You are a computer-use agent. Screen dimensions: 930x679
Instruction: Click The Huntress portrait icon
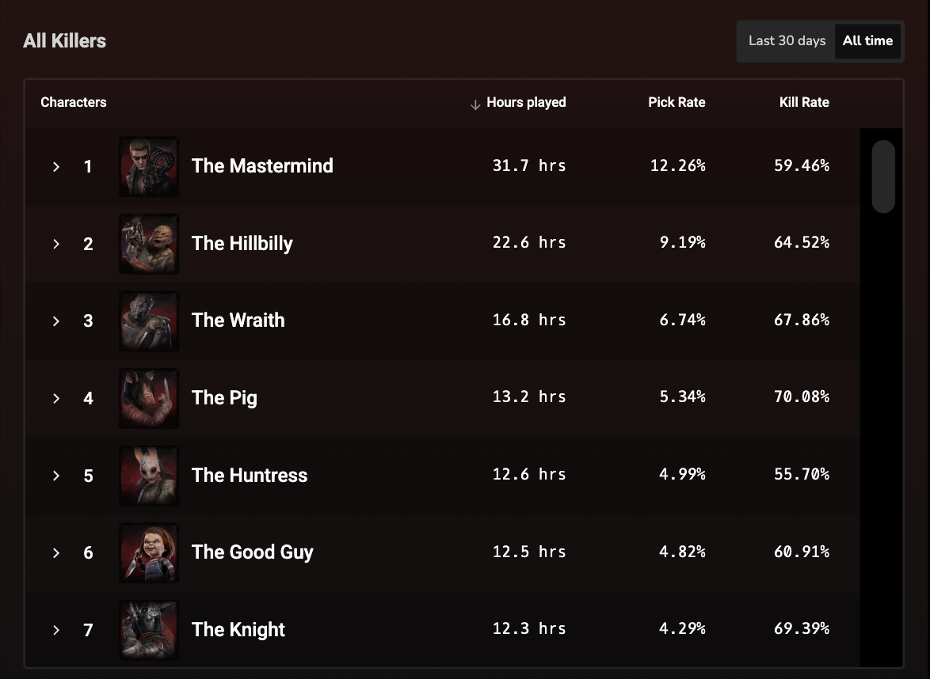coord(149,476)
